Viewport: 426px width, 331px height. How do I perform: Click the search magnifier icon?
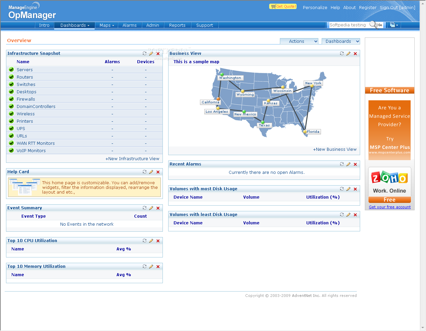click(x=372, y=25)
